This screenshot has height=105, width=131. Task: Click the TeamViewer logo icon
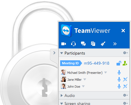(x=67, y=31)
